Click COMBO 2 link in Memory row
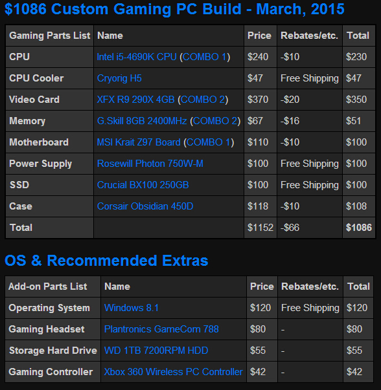Image resolution: width=381 pixels, height=390 pixels. (x=215, y=121)
